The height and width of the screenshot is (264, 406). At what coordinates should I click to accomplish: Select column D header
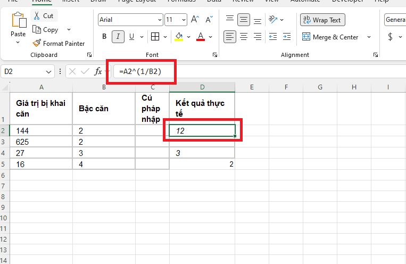click(202, 87)
